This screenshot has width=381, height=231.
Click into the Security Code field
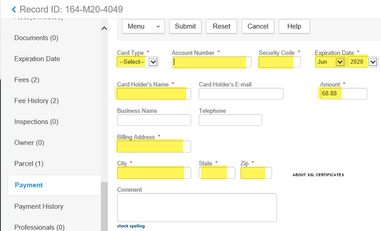279,62
